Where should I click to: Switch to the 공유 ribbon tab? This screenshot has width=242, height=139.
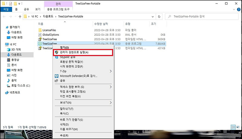click(26, 9)
